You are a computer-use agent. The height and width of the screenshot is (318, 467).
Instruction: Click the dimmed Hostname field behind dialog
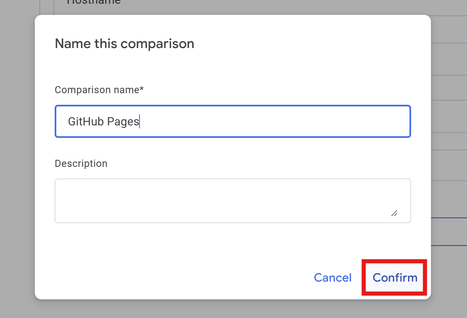pyautogui.click(x=94, y=3)
